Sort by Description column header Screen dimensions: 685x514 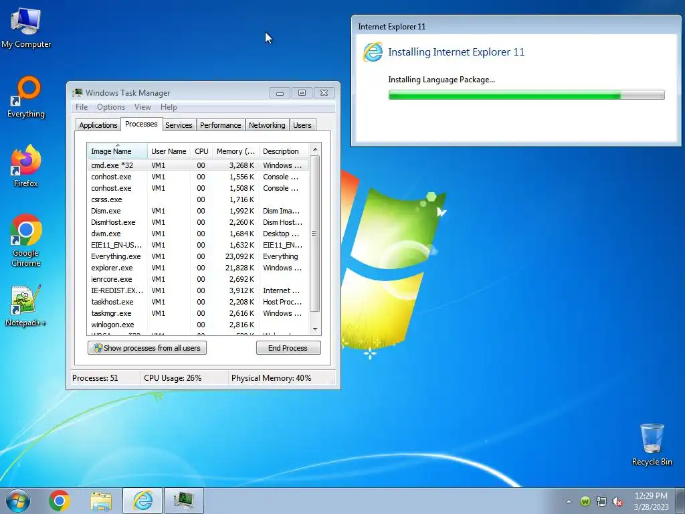point(284,151)
